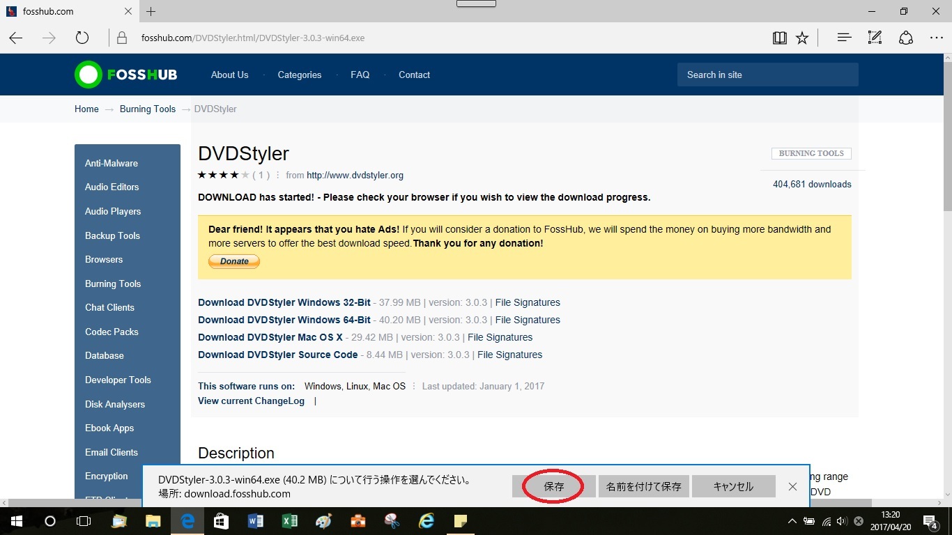This screenshot has width=952, height=535.
Task: Open FAQ page
Action: point(360,75)
